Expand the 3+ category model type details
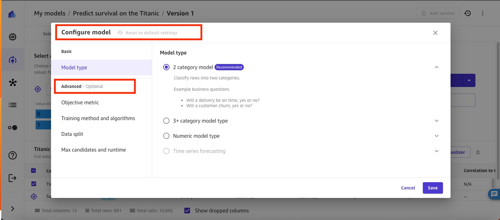 point(437,121)
